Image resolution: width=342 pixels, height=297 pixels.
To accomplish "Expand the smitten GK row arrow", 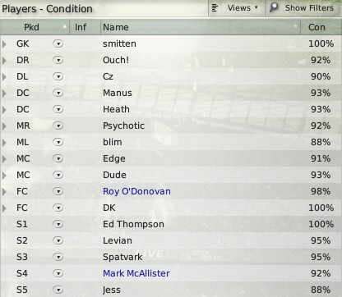I will tap(4, 43).
